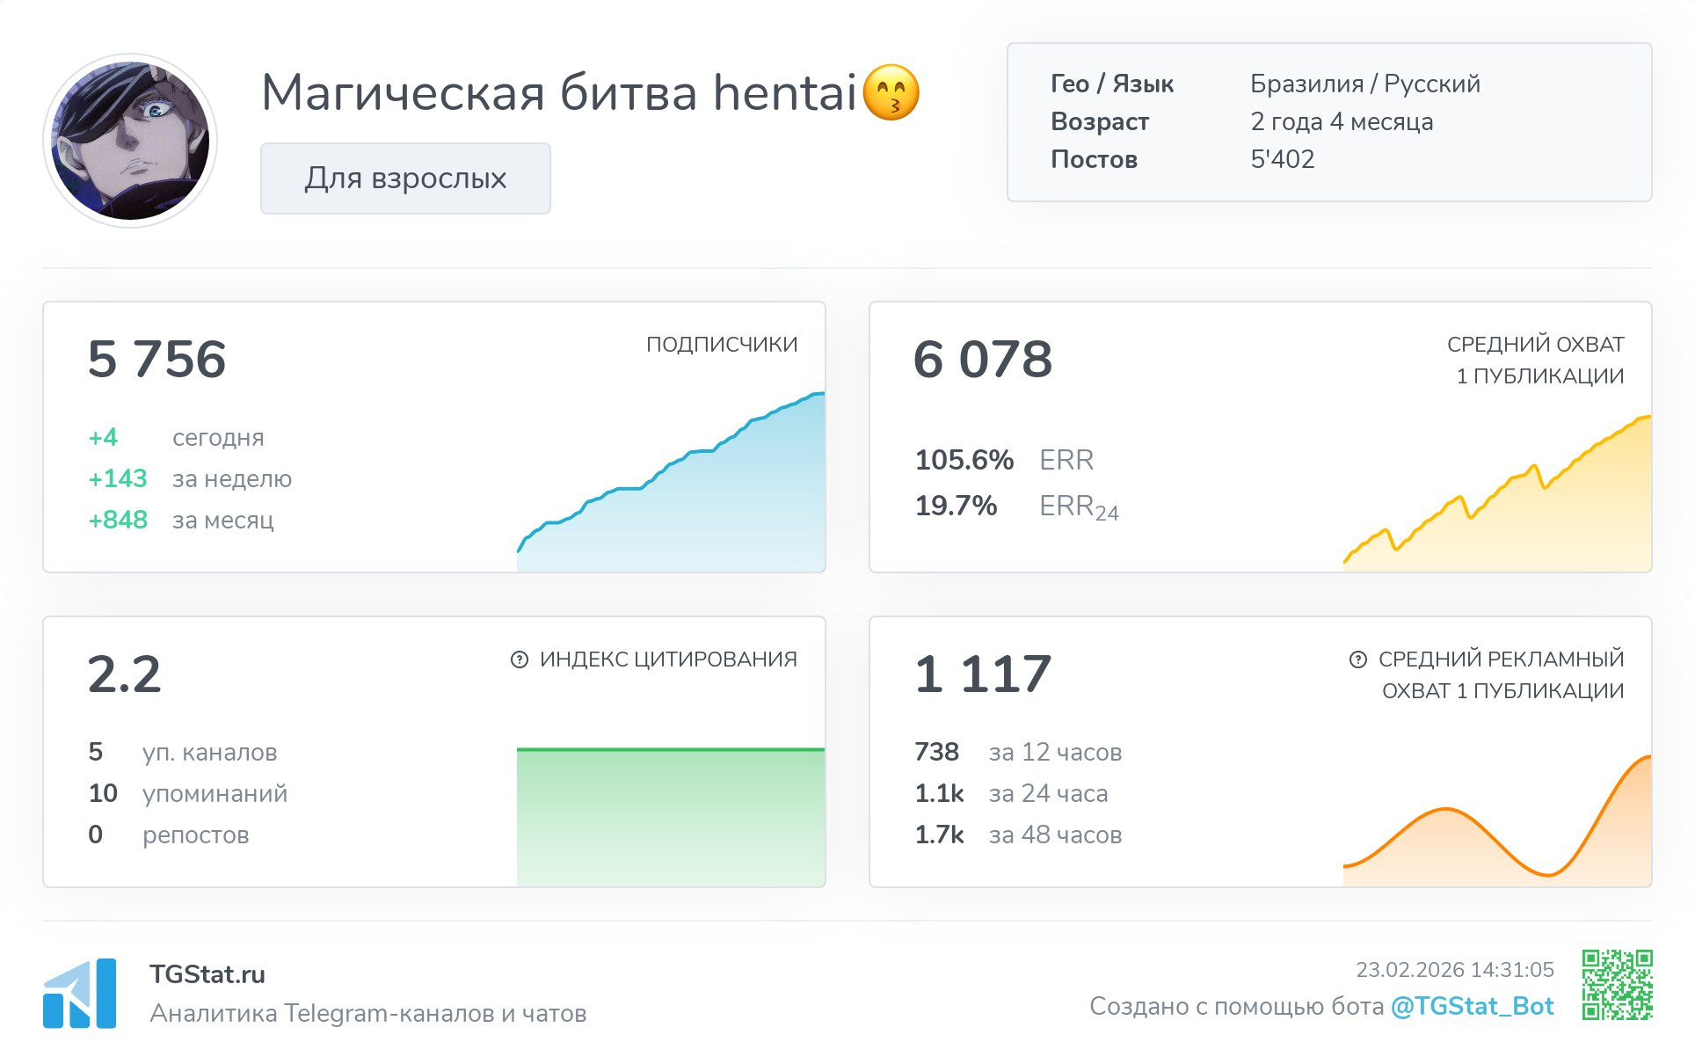Click the 'Подписчики' card label
This screenshot has width=1695, height=1064.
click(x=721, y=345)
